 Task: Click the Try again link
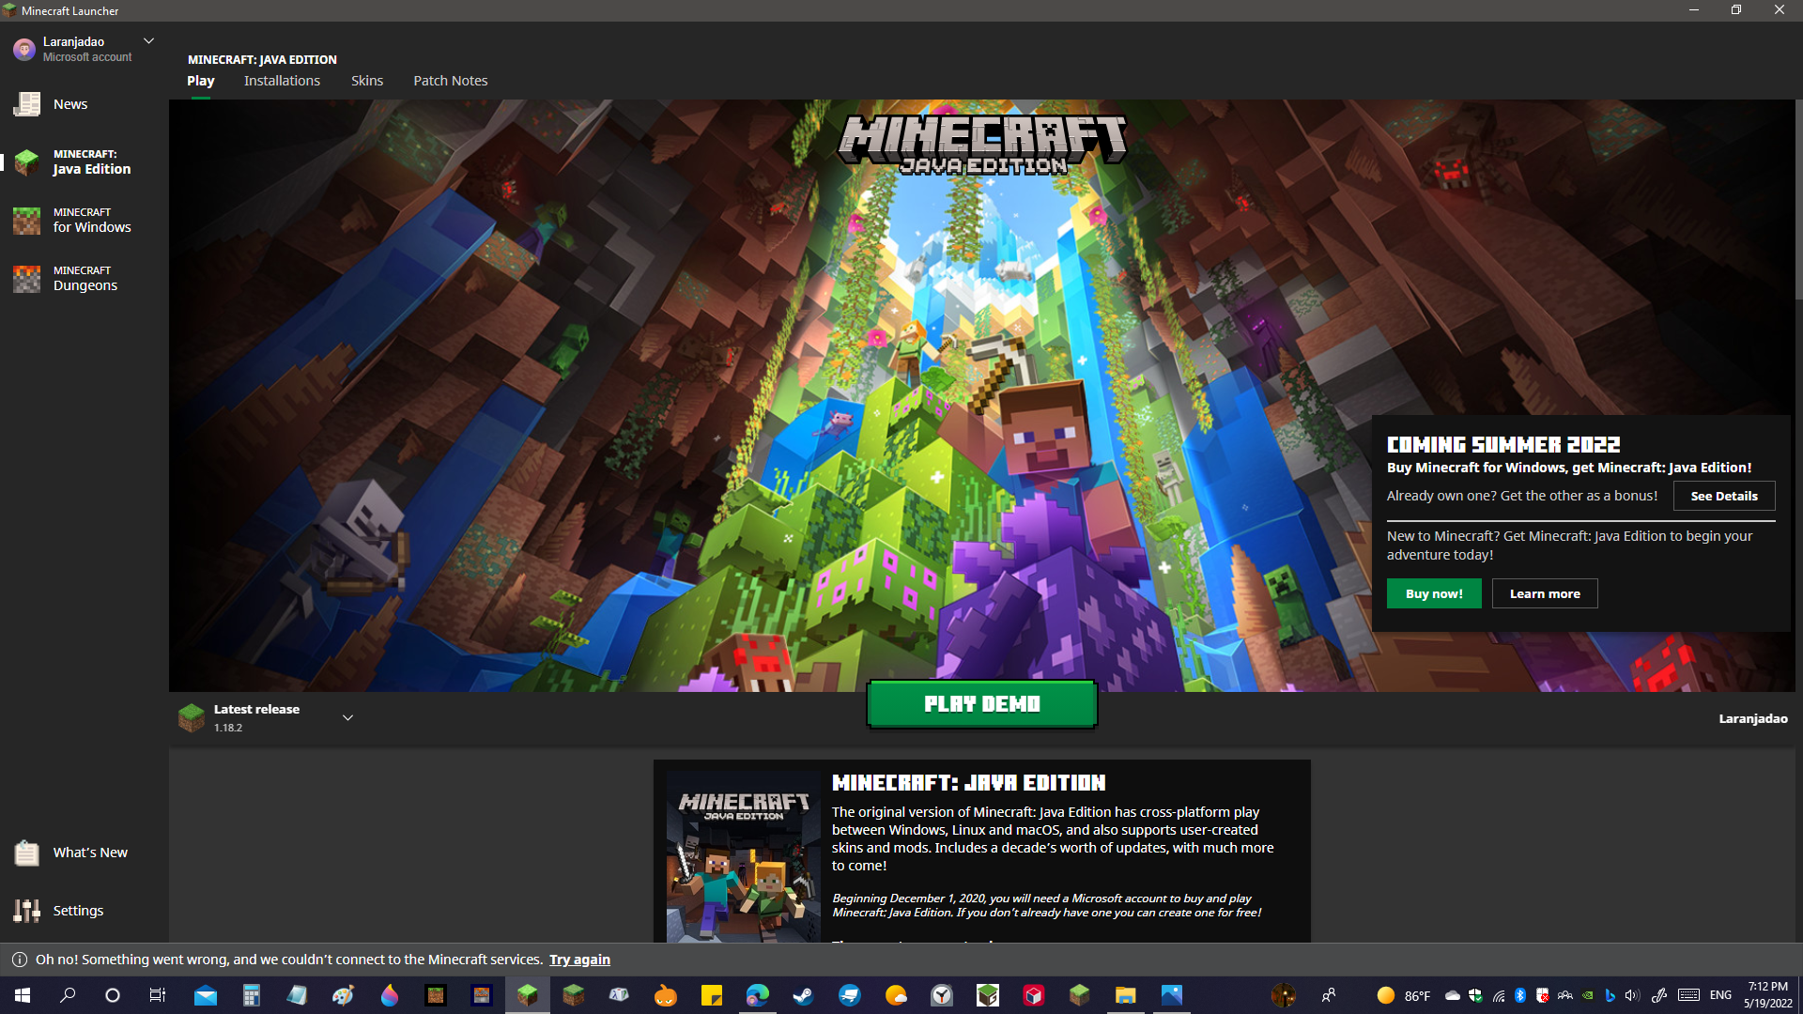579,960
